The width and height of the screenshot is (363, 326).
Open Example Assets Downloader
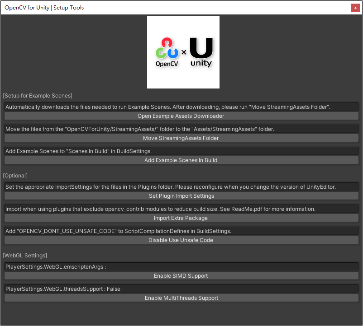(181, 116)
